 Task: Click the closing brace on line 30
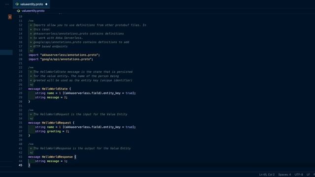29,102
